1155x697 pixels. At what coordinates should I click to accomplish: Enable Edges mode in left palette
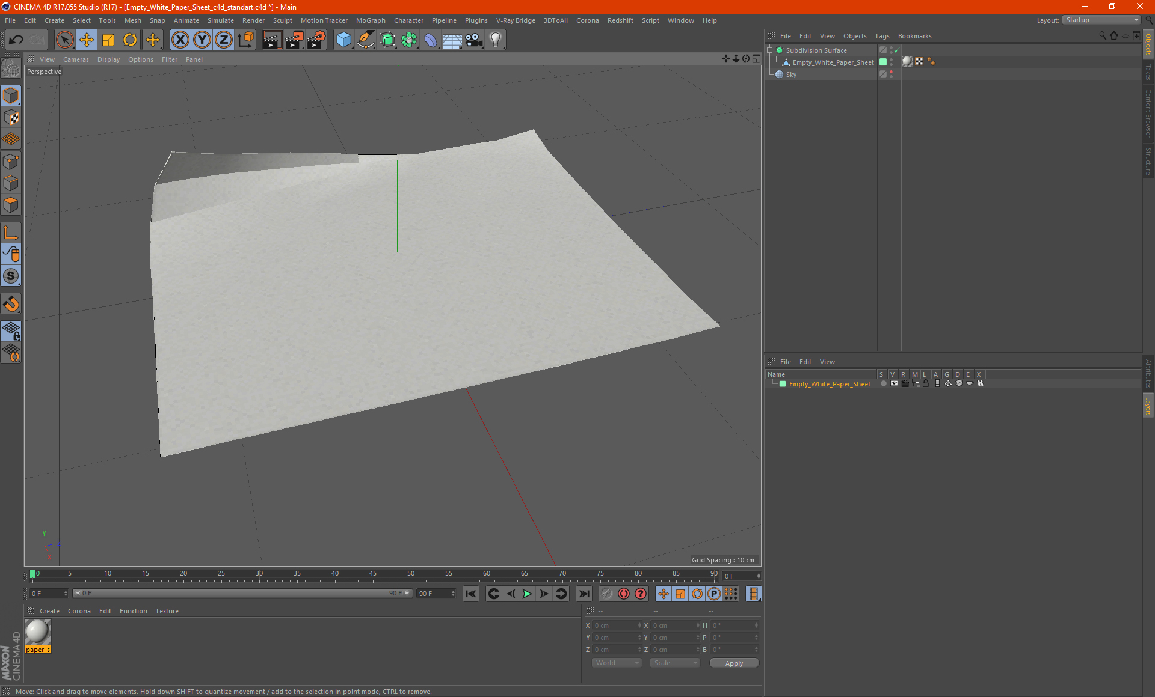[11, 183]
